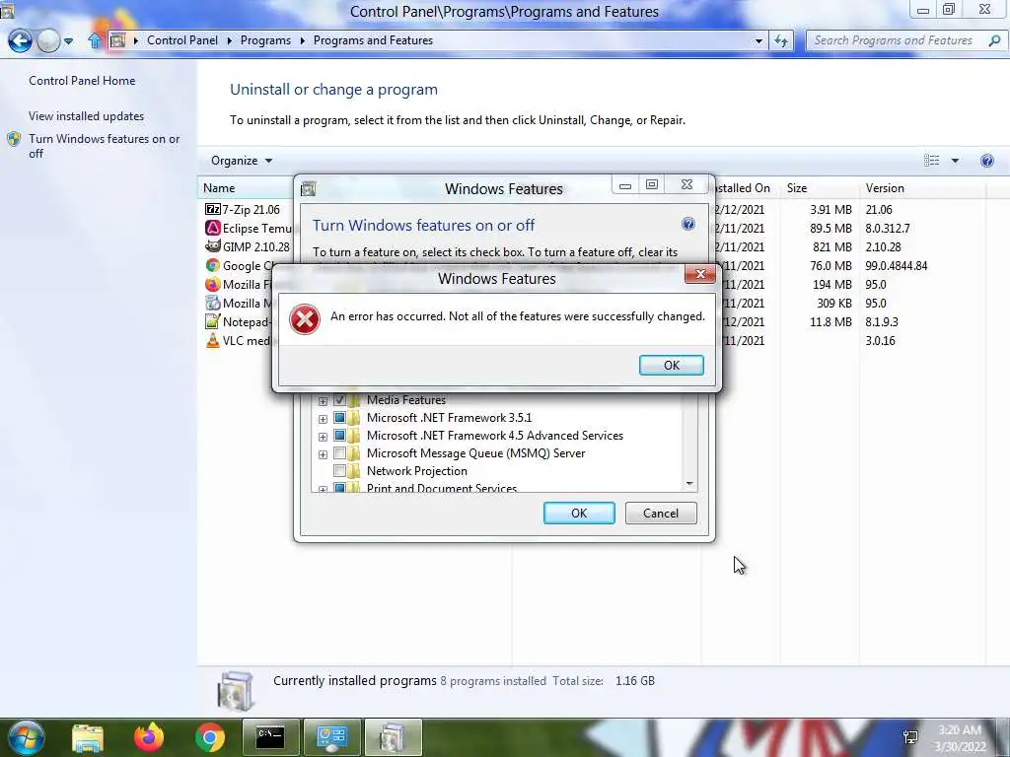Toggle Microsoft .NET Framework 3.5.1 checkbox

tap(339, 418)
